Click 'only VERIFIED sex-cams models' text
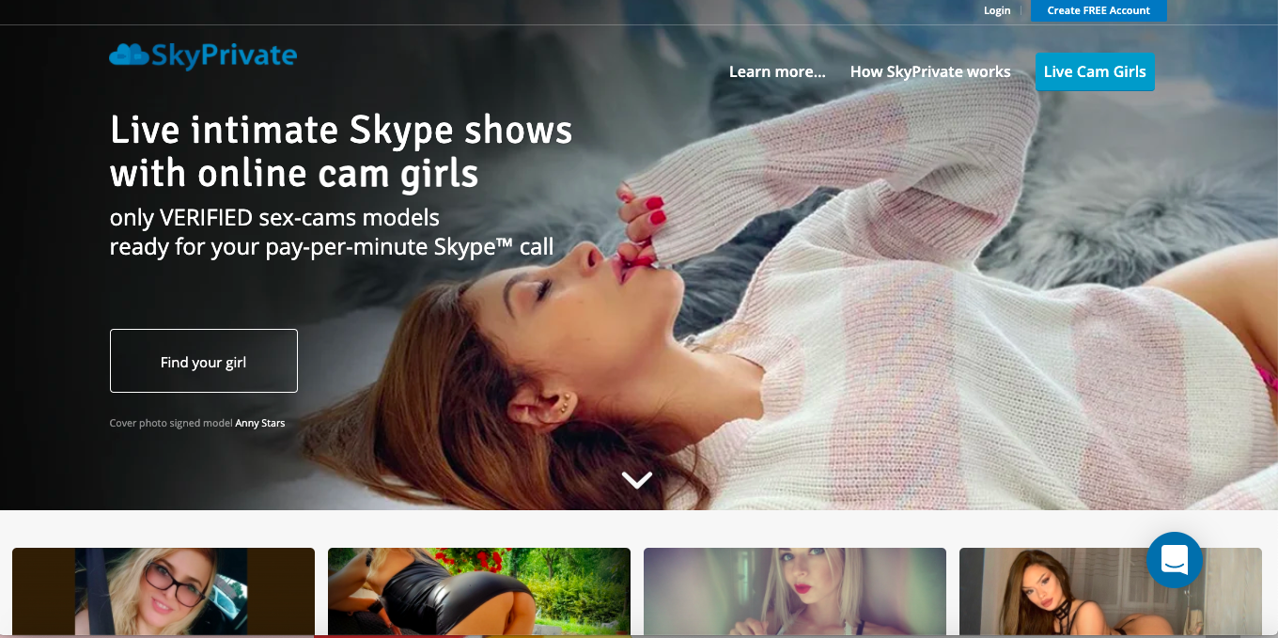This screenshot has width=1278, height=638. pos(274,218)
